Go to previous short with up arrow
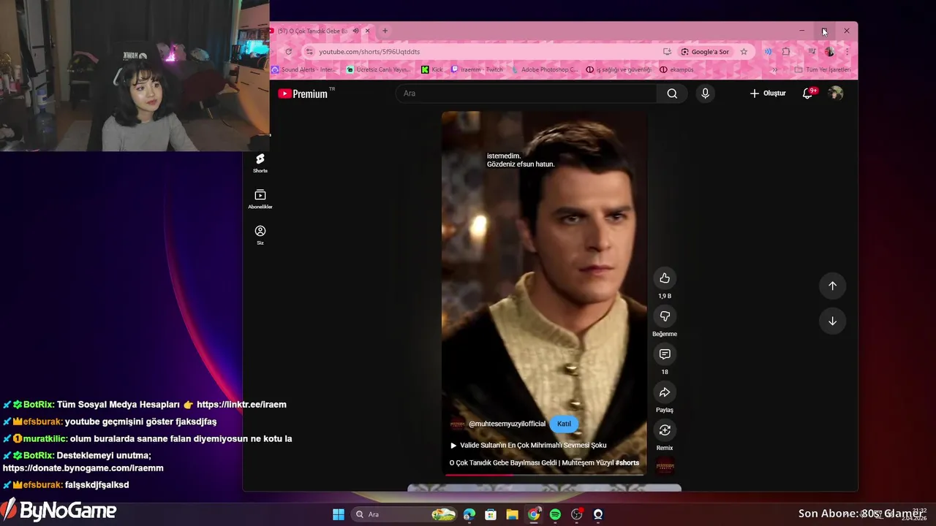 [x=832, y=286]
